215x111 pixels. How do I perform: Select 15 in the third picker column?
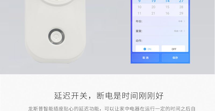click(167, 7)
